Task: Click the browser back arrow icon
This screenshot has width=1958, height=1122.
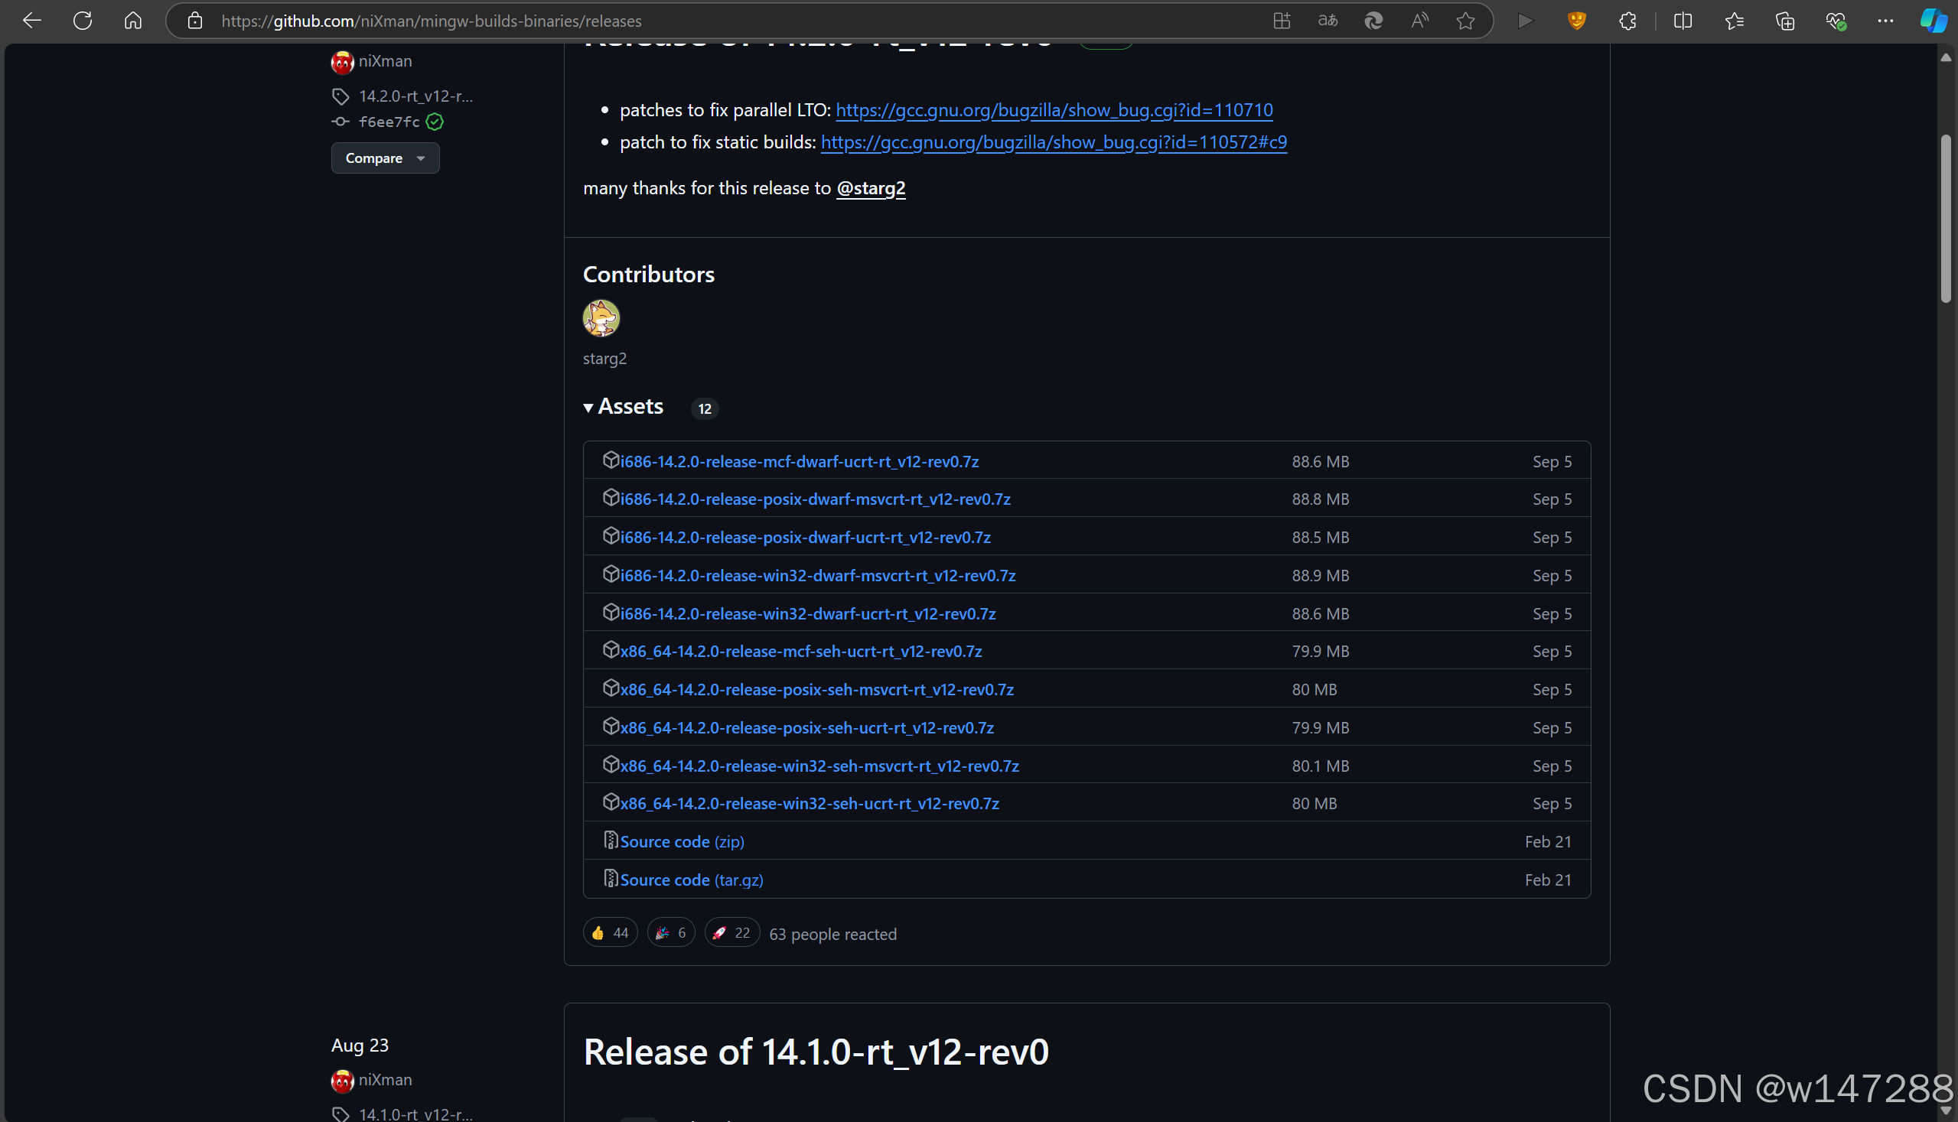Action: point(31,21)
